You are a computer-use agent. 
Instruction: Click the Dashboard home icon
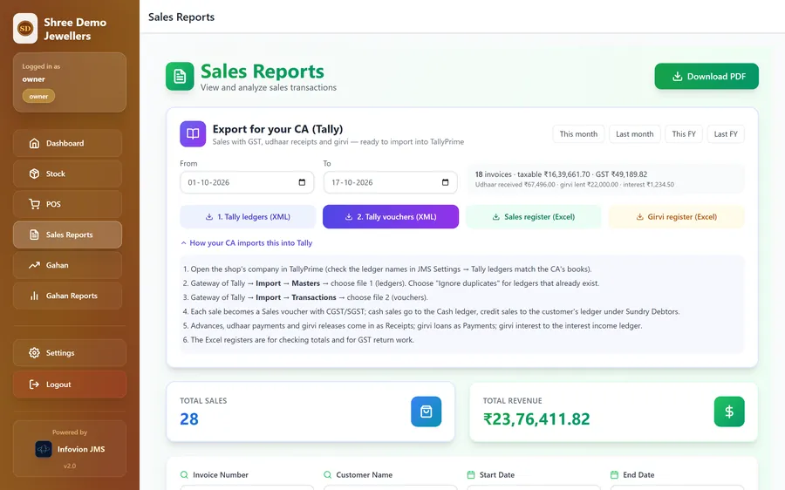(x=34, y=143)
